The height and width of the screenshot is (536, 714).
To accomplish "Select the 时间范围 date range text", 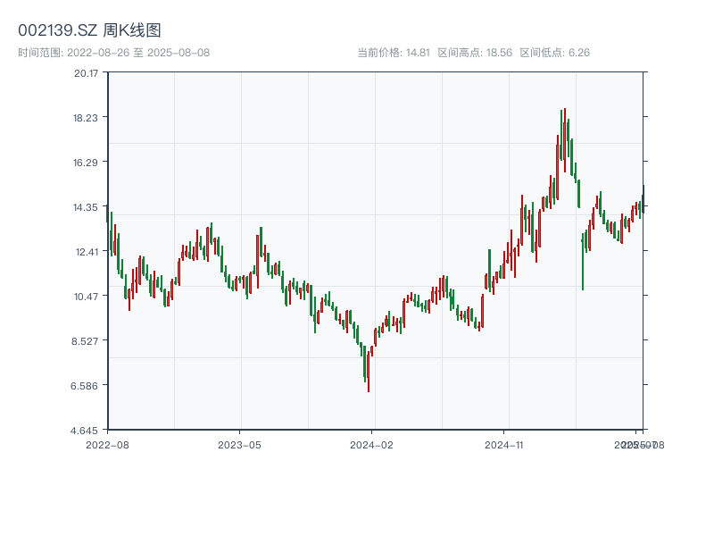I will (114, 53).
